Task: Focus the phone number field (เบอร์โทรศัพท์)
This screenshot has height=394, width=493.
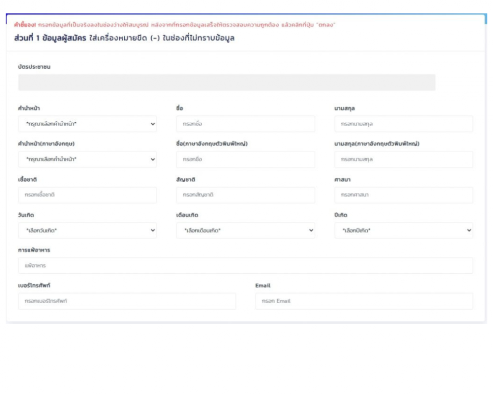Action: tap(127, 301)
